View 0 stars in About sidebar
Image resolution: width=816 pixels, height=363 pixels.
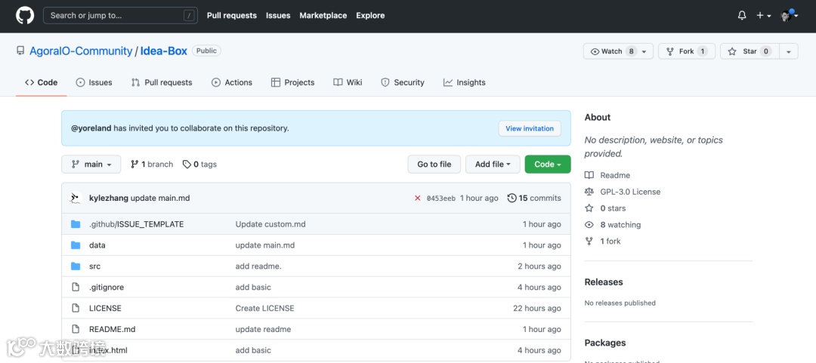tap(605, 208)
